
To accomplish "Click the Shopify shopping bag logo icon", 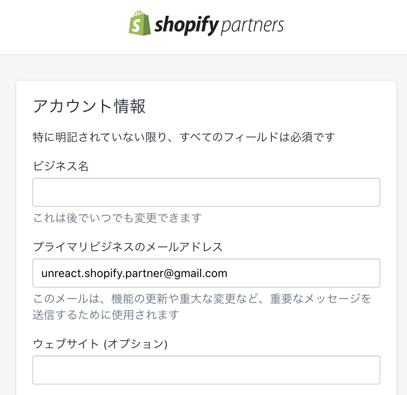I will coord(139,23).
